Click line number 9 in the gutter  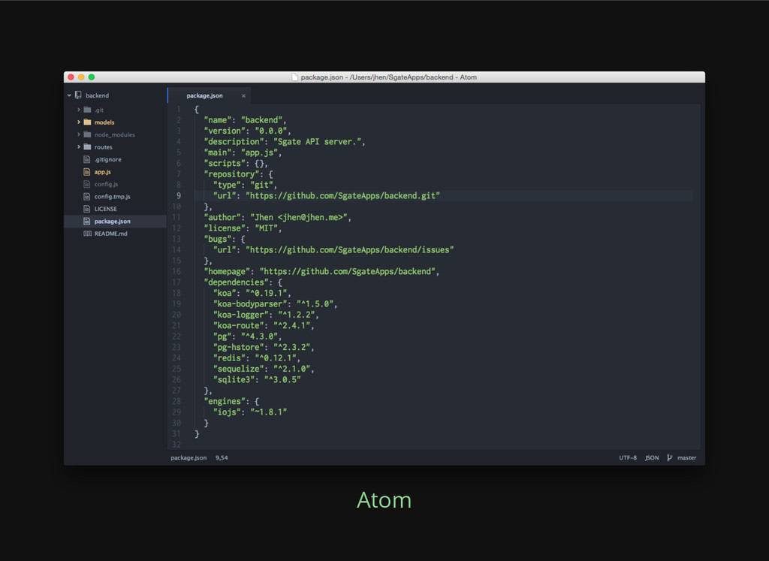(x=179, y=196)
